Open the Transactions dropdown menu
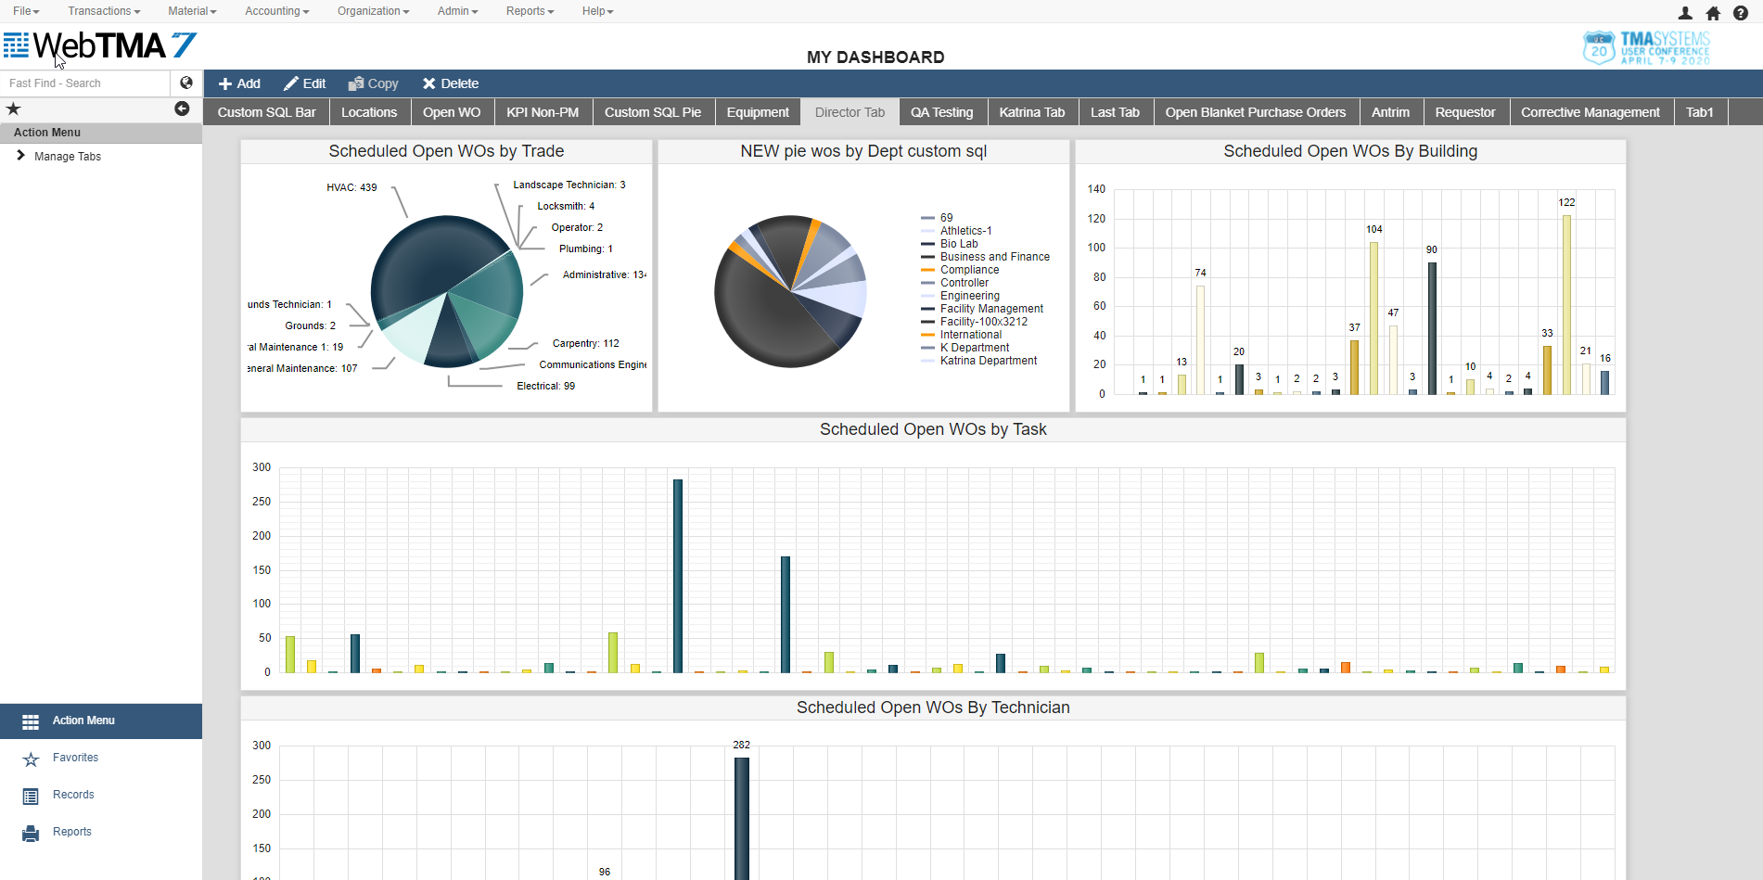Image resolution: width=1763 pixels, height=880 pixels. point(102,11)
